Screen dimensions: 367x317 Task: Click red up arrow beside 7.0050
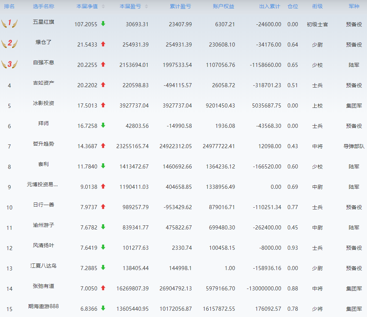click(103, 288)
